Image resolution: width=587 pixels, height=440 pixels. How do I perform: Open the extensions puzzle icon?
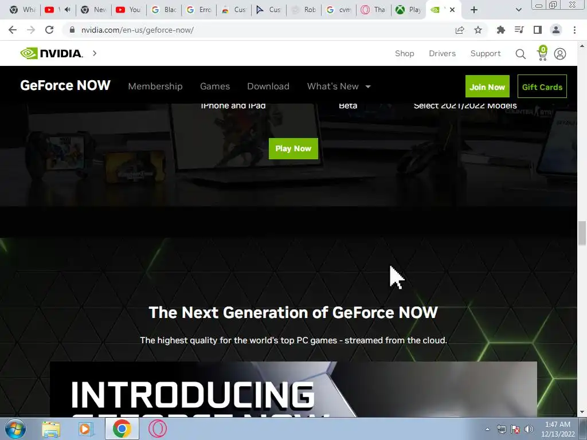pos(500,30)
